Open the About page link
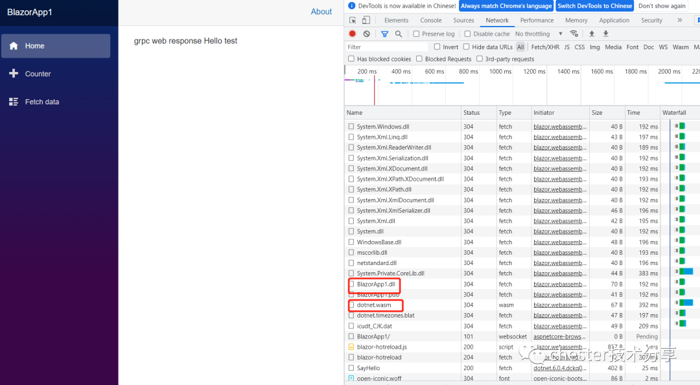The image size is (700, 385). click(321, 12)
